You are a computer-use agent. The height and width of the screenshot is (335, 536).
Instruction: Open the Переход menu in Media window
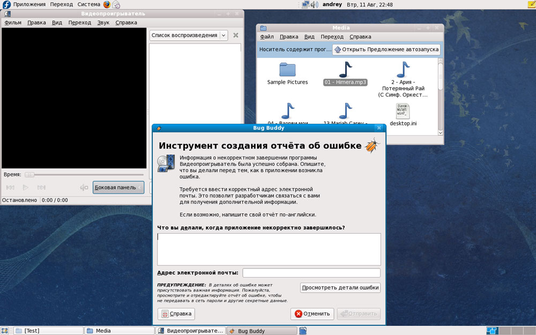tap(332, 36)
